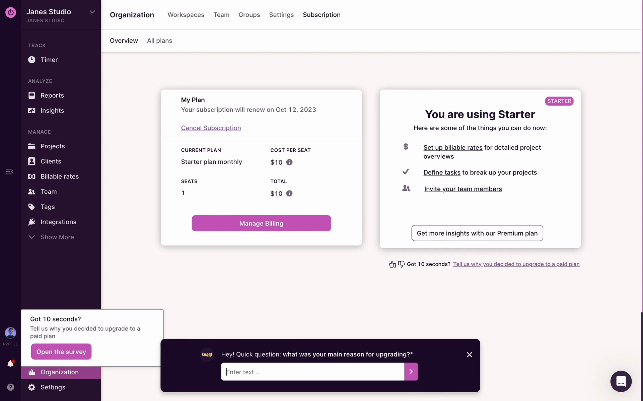Collapse the sidebar with the menu toggle

point(9,172)
